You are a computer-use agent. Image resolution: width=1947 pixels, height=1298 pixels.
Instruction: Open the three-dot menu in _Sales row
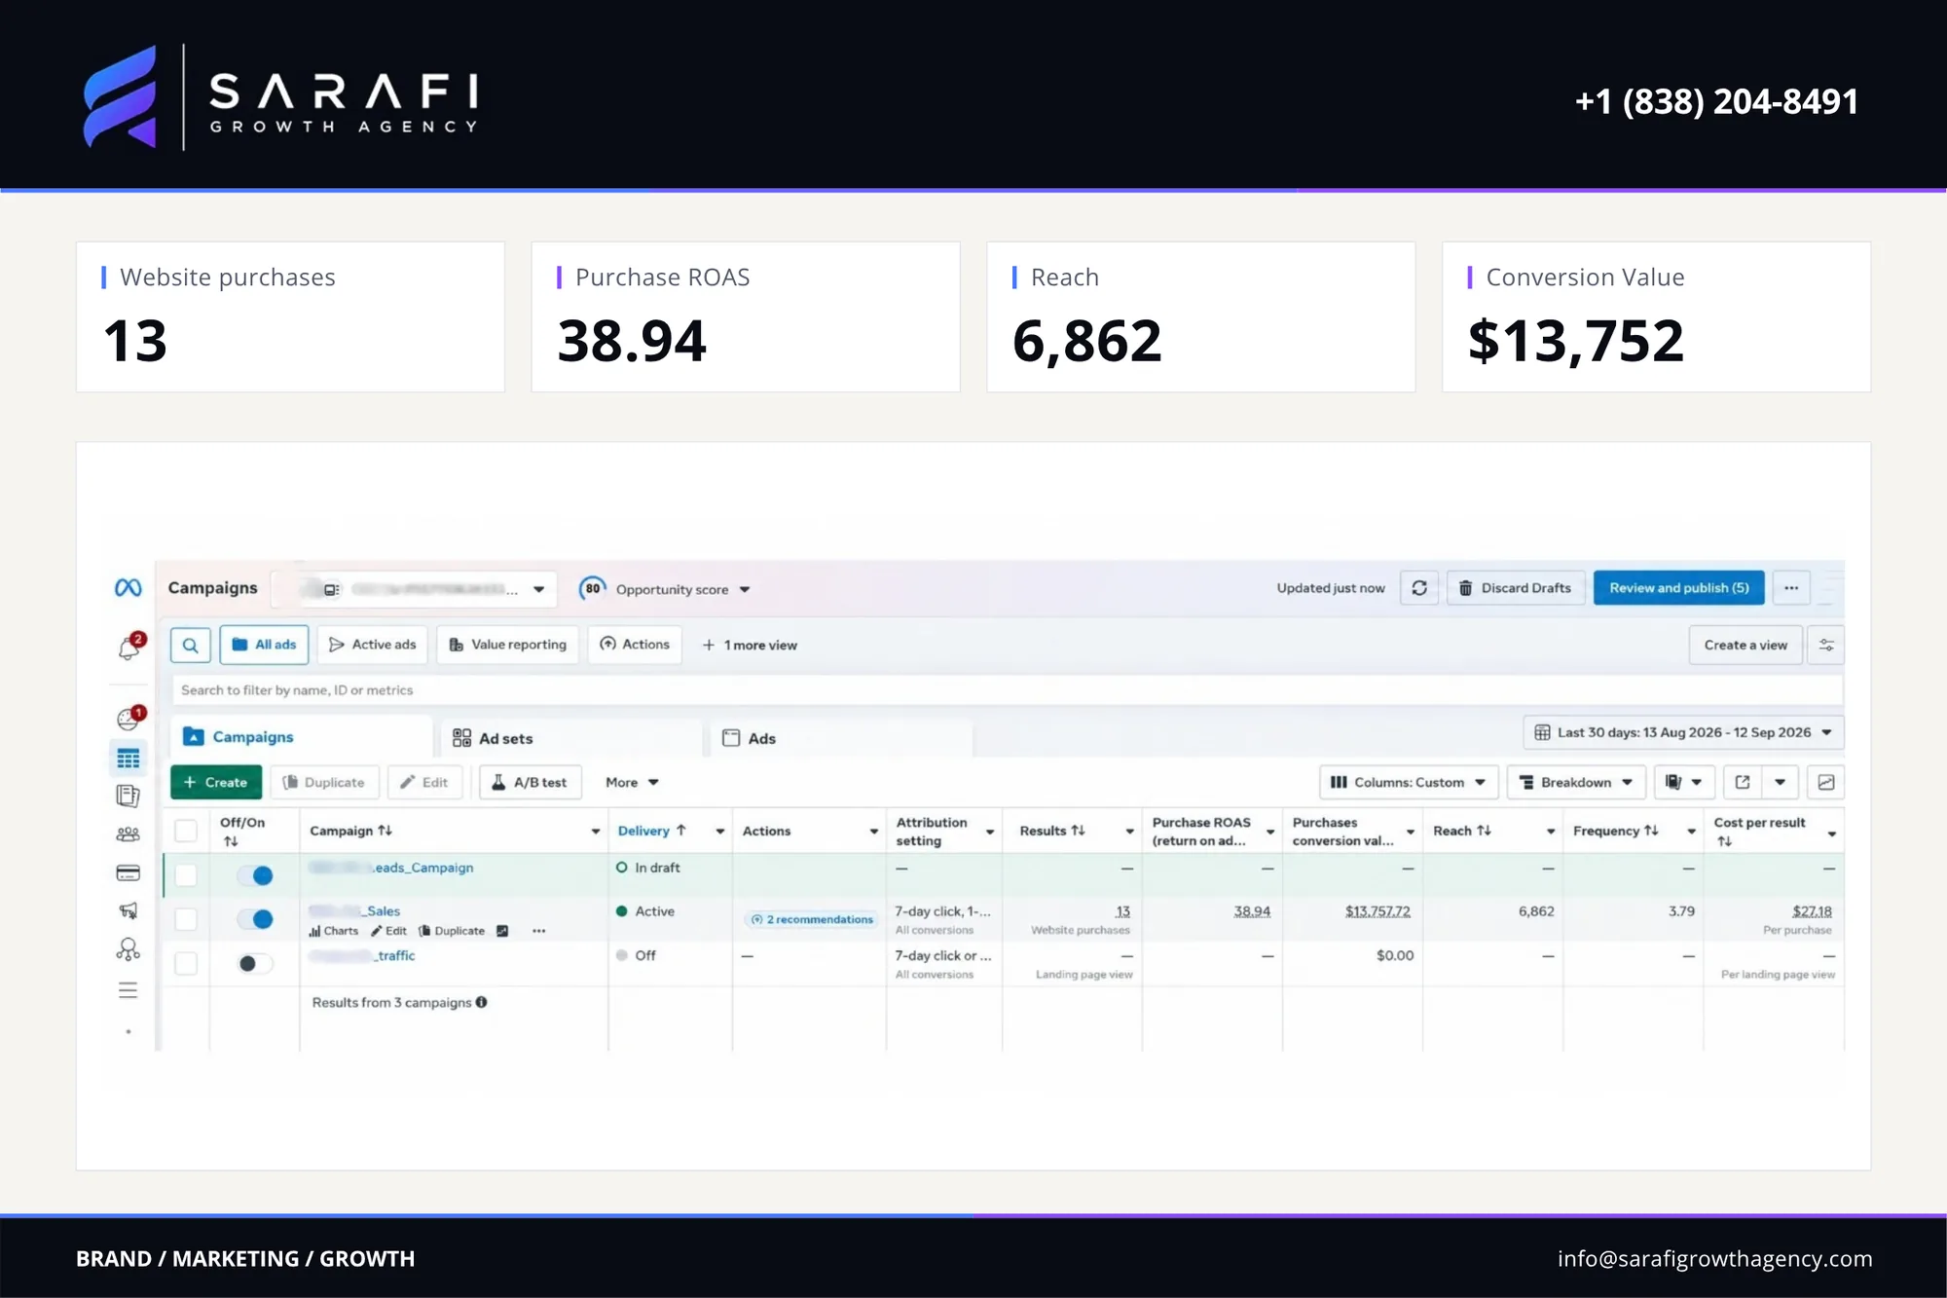click(x=539, y=931)
